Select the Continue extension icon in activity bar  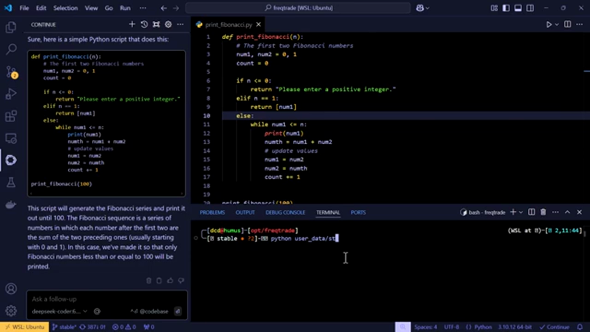click(x=11, y=160)
